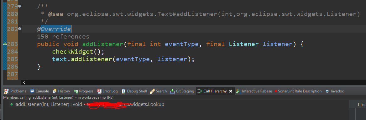The height and width of the screenshot is (120, 366).
Task: Click the Call Hierarchy tab icon
Action: coord(200,91)
